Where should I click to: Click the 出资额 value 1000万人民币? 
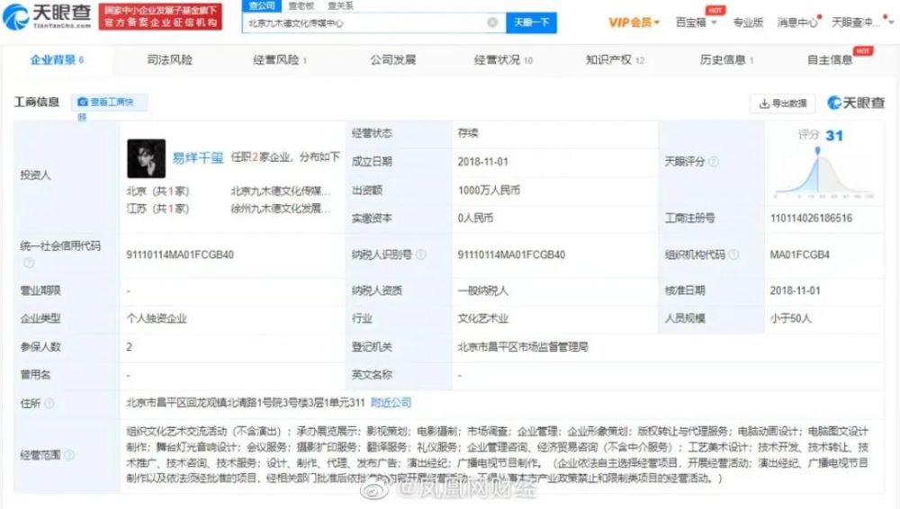coord(489,190)
